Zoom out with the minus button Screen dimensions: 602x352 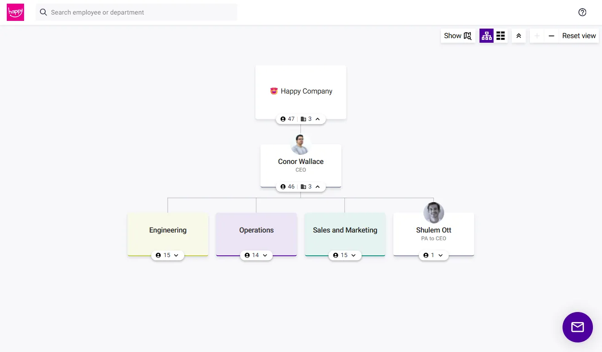pyautogui.click(x=551, y=36)
